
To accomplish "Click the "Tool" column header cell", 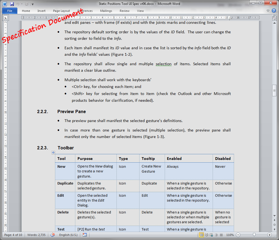I will (x=65, y=159).
